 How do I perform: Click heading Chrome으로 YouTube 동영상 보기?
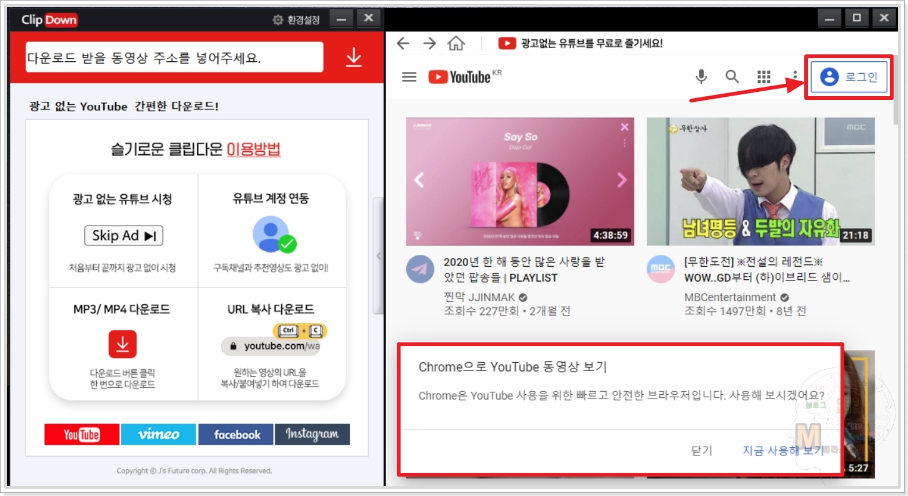pyautogui.click(x=513, y=367)
